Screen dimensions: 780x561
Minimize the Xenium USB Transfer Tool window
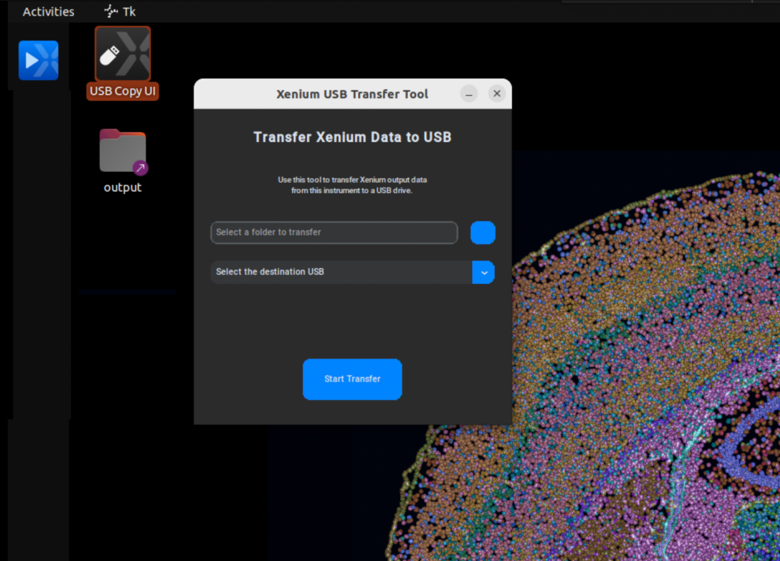click(469, 94)
